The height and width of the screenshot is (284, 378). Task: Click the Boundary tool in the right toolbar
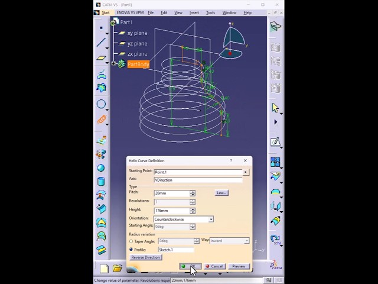[x=275, y=192]
